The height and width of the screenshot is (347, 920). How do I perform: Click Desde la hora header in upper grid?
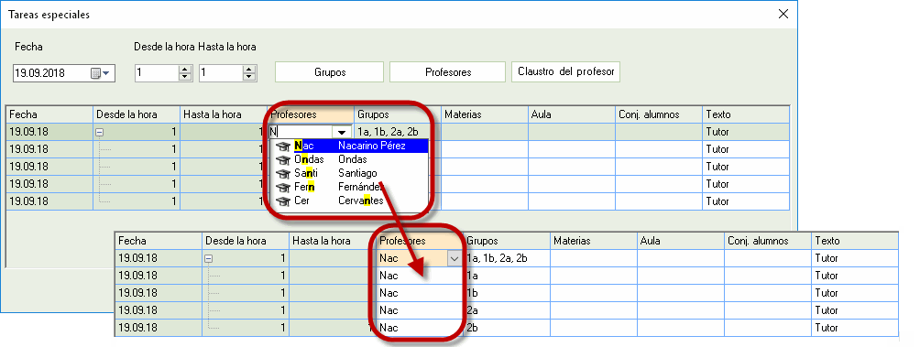[137, 114]
